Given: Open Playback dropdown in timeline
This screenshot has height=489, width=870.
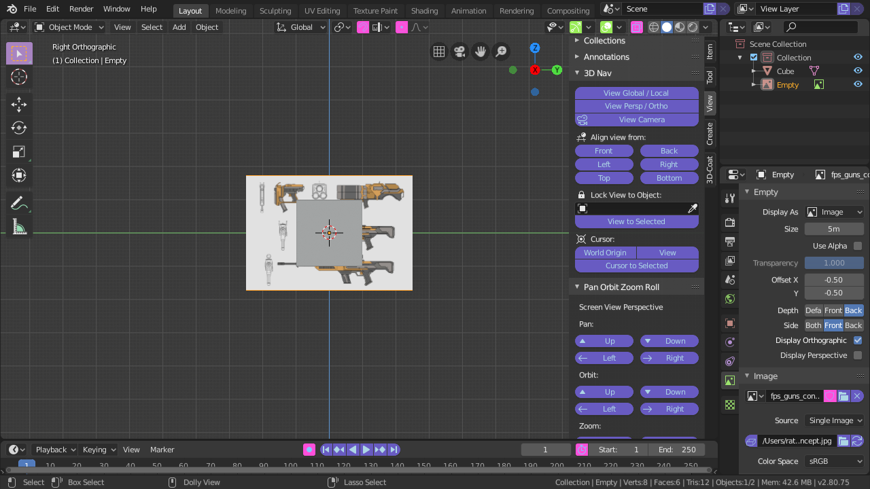Looking at the screenshot, I should [x=56, y=450].
